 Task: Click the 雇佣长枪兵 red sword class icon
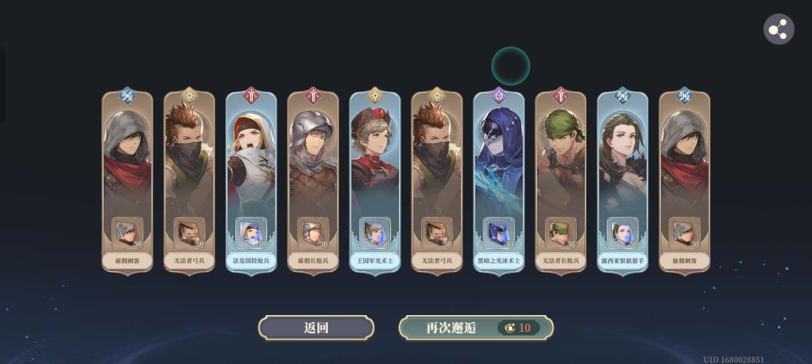[x=314, y=96]
